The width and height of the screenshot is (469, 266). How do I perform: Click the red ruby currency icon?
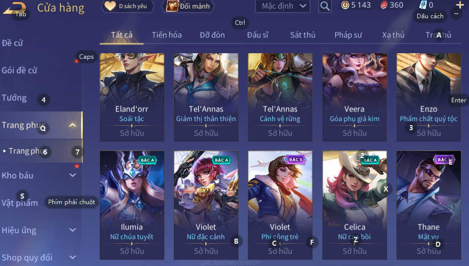pyautogui.click(x=384, y=5)
